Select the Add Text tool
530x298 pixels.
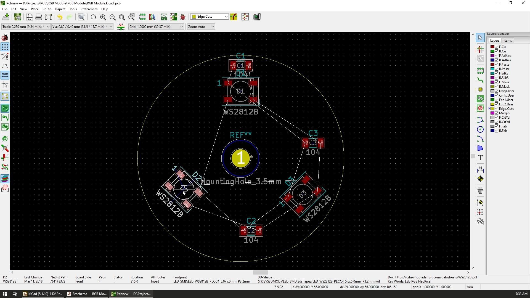tap(480, 158)
